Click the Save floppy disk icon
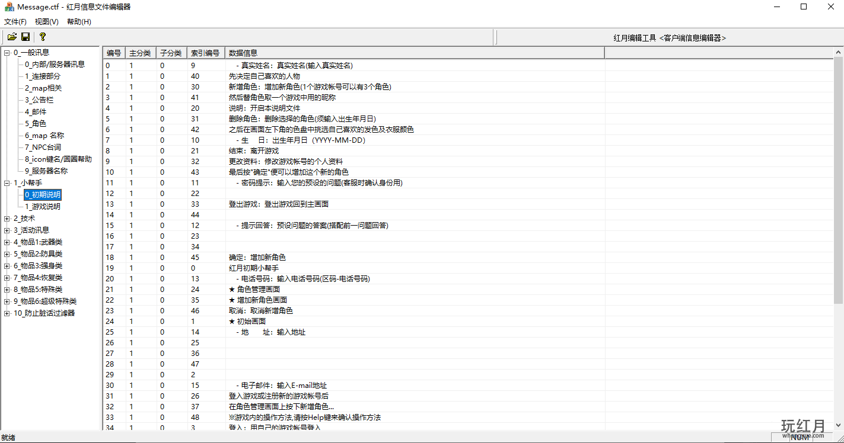The height and width of the screenshot is (443, 844). point(26,37)
